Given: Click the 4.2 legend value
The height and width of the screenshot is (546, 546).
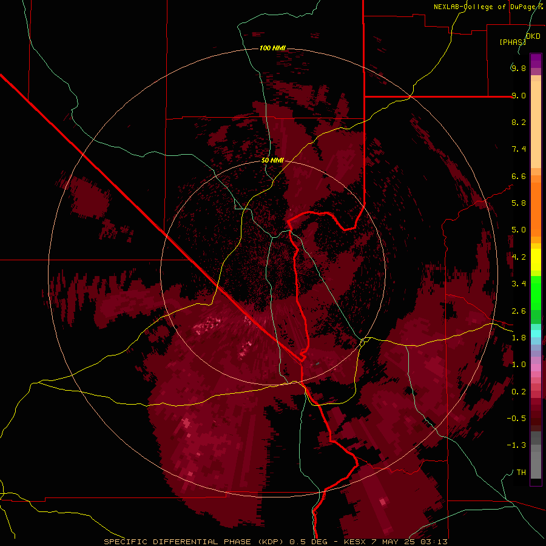Looking at the screenshot, I should tap(519, 257).
